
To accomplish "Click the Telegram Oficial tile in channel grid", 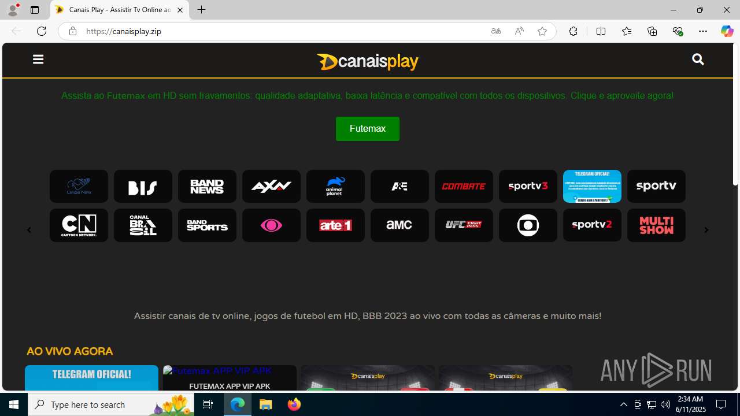I will 592,186.
